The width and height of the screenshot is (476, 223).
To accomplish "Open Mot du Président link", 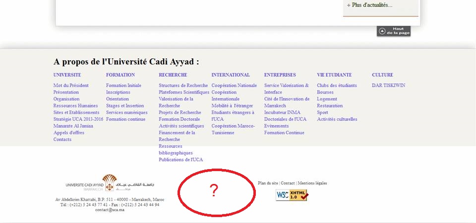I will [x=71, y=86].
